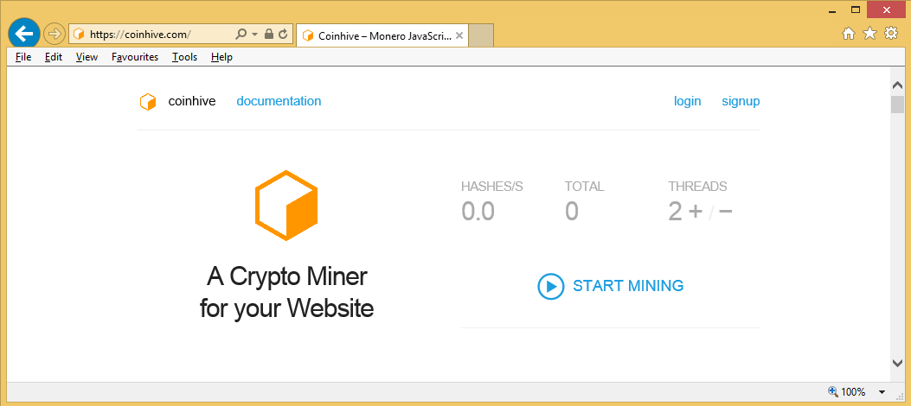This screenshot has height=406, width=911.
Task: Open the View menu
Action: click(87, 57)
